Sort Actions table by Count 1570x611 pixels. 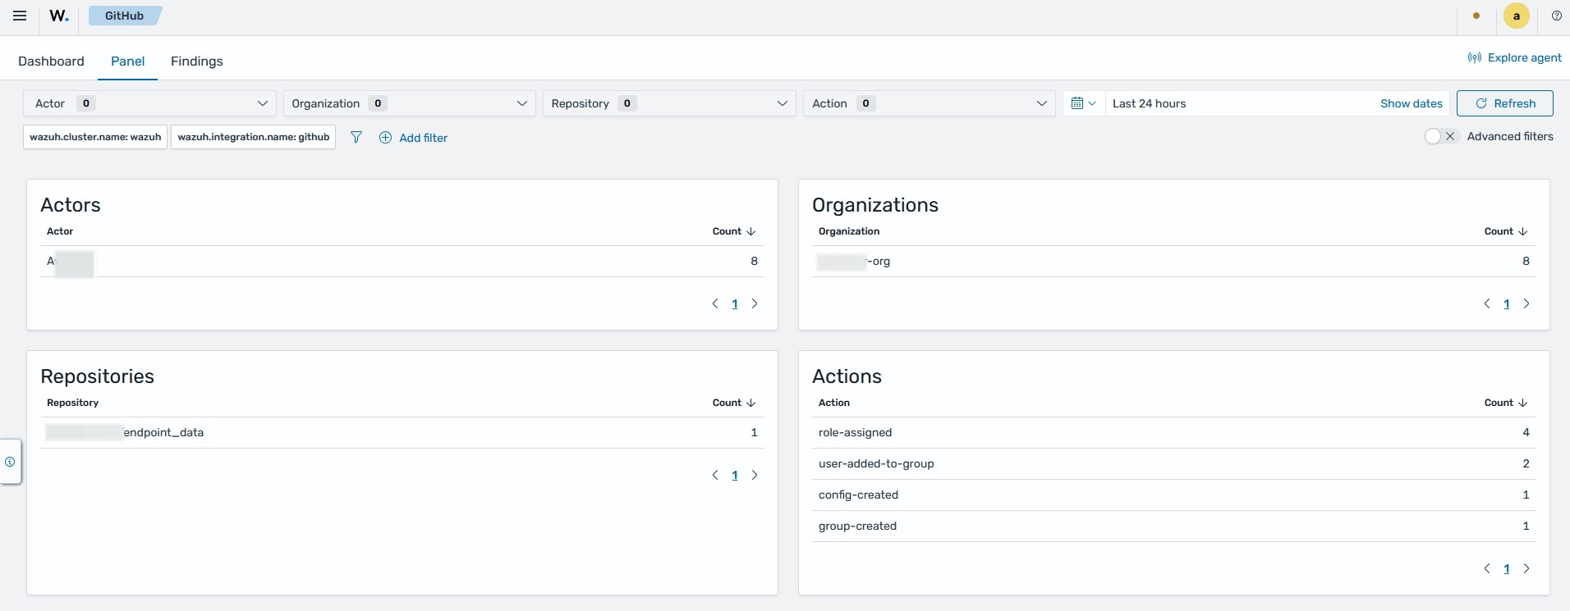(1506, 403)
